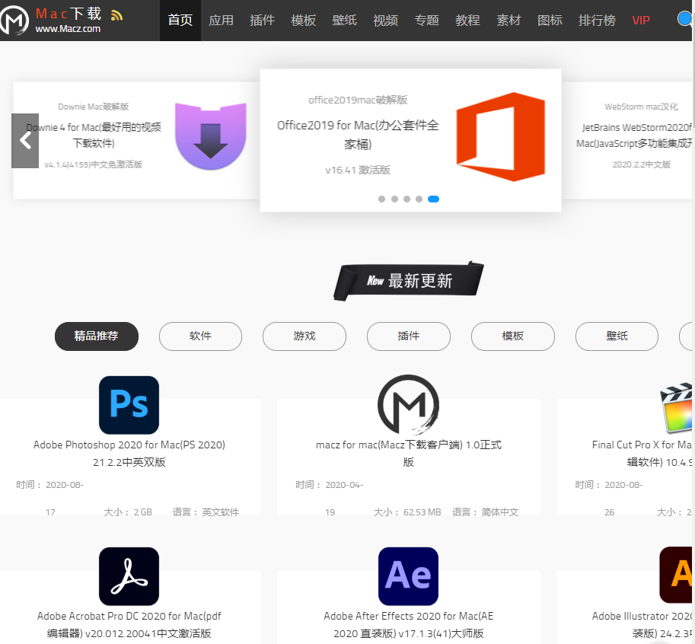Open the 排行榜 navigation menu
Image resolution: width=695 pixels, height=644 pixels.
pos(597,21)
